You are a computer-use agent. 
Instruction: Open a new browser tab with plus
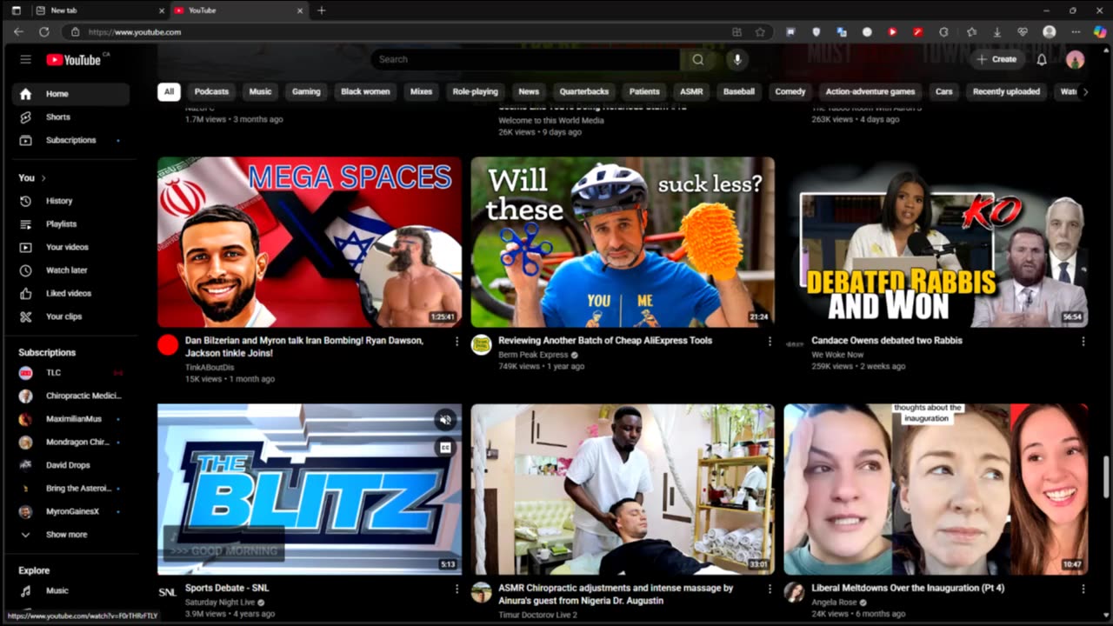pyautogui.click(x=322, y=10)
